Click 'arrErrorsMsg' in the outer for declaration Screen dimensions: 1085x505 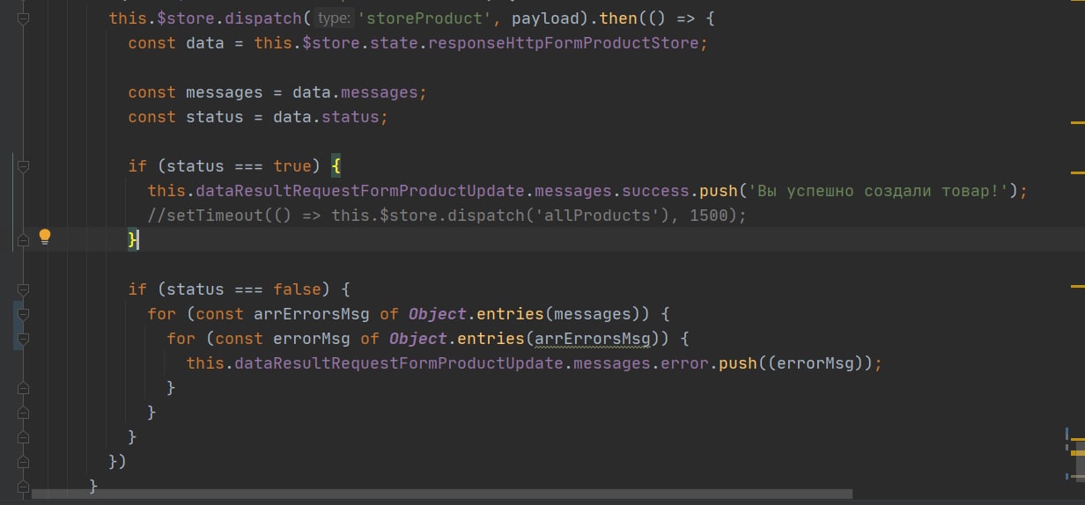pyautogui.click(x=311, y=313)
